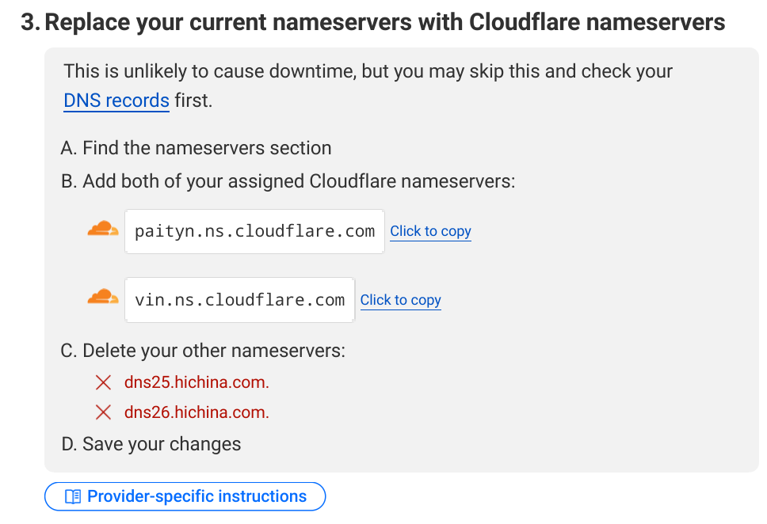Click step B 'Add both of your assigned' text

coord(288,181)
